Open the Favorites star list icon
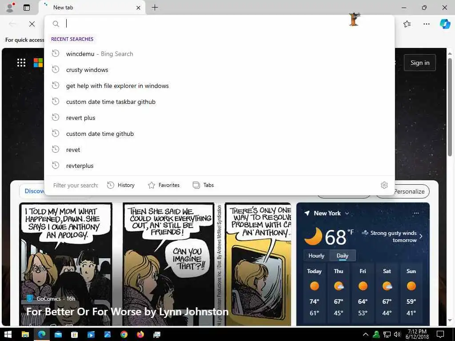 pyautogui.click(x=407, y=24)
